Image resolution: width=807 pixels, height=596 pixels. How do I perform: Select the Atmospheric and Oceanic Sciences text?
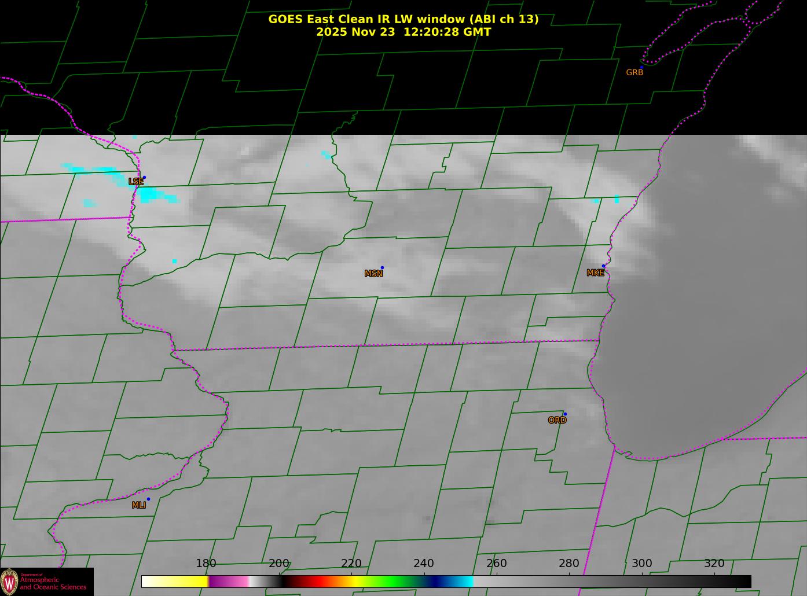(53, 583)
